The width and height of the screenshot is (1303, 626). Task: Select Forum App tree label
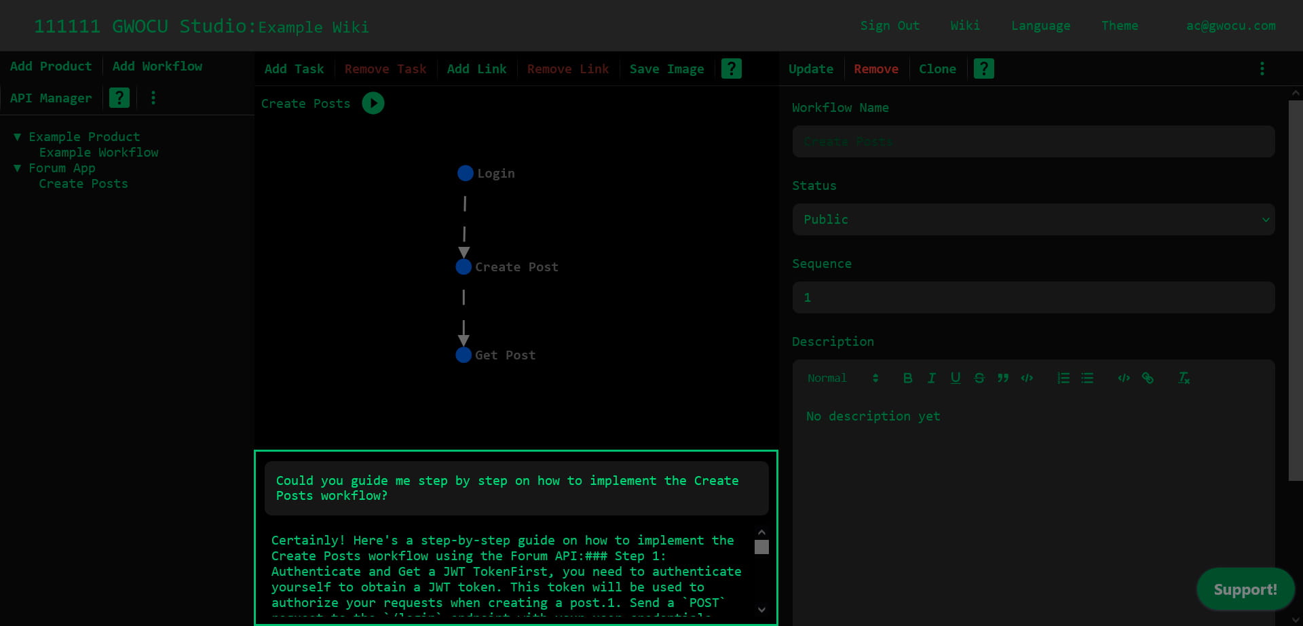point(62,168)
